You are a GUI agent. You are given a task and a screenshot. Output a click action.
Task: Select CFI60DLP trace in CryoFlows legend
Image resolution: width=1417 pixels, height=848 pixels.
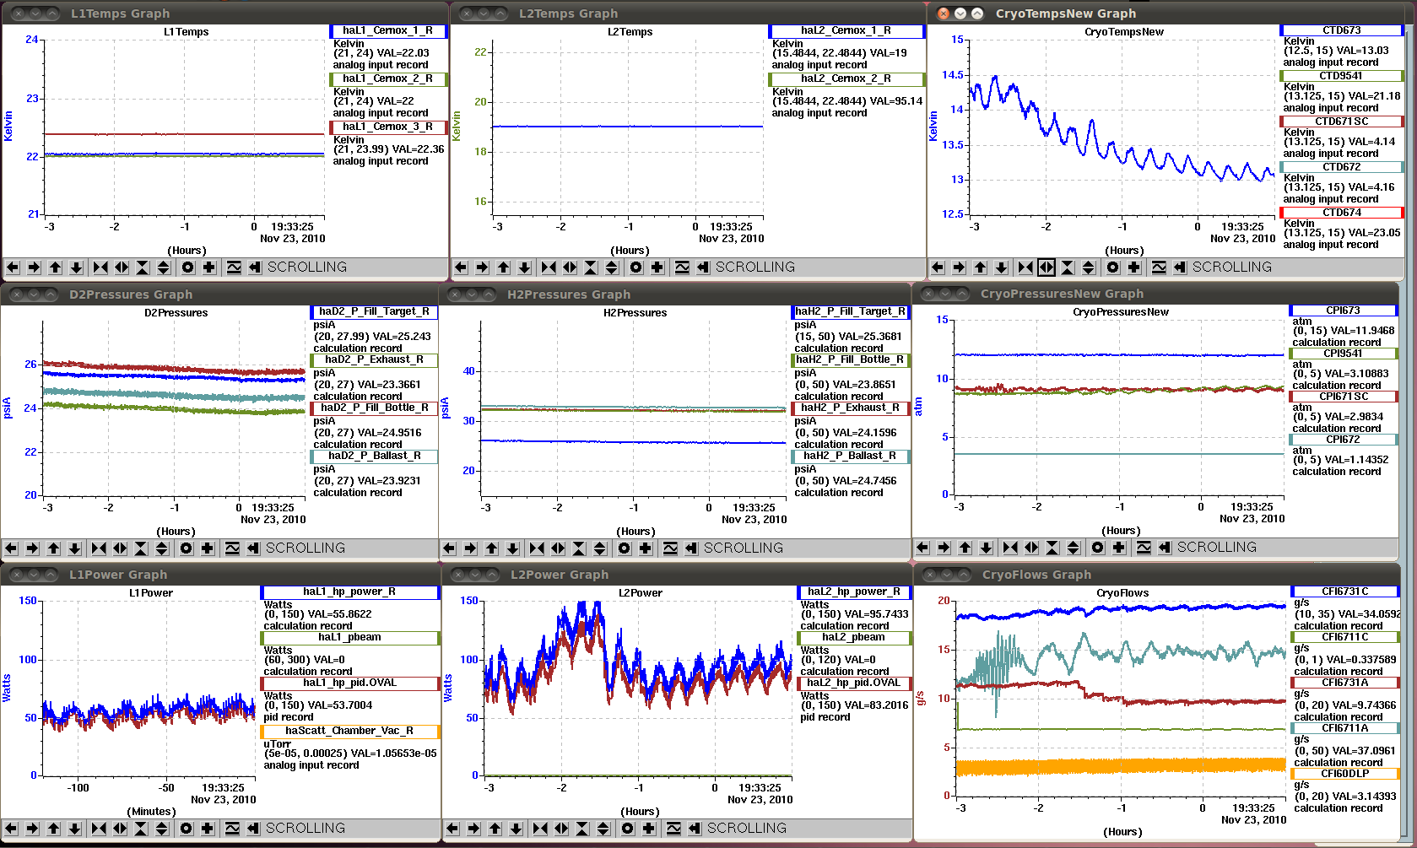tap(1344, 774)
